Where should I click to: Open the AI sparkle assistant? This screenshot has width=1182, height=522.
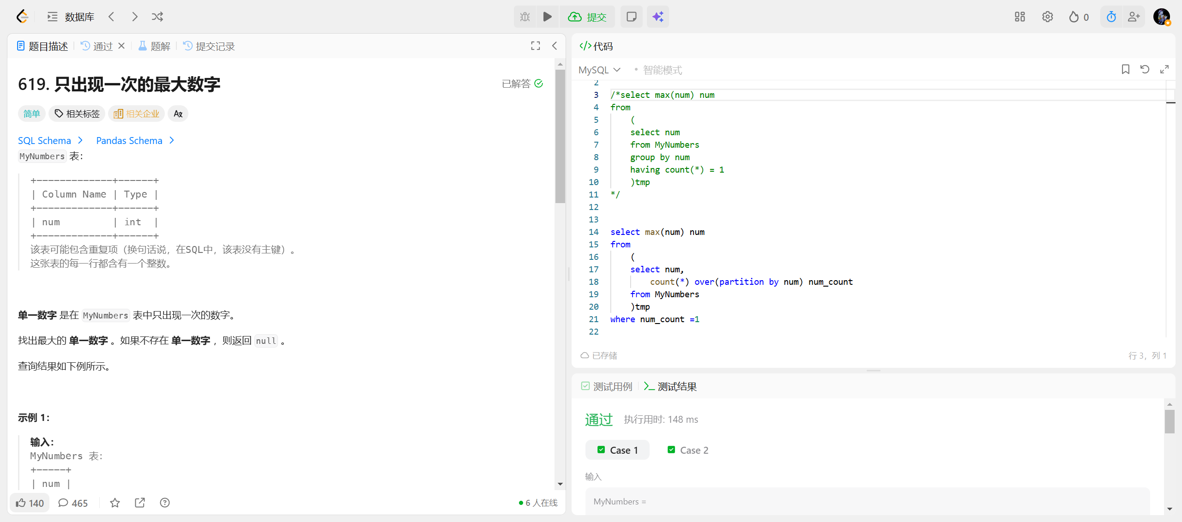tap(657, 17)
